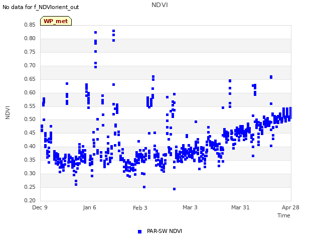Click the Time axis title
Image resolution: width=321 pixels, height=241 pixels.
tap(284, 215)
